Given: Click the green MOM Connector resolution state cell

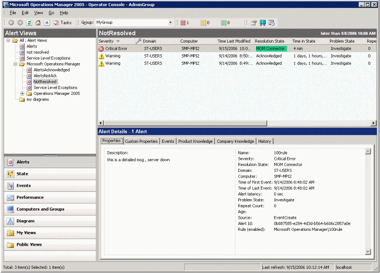Looking at the screenshot, I should pyautogui.click(x=271, y=48).
